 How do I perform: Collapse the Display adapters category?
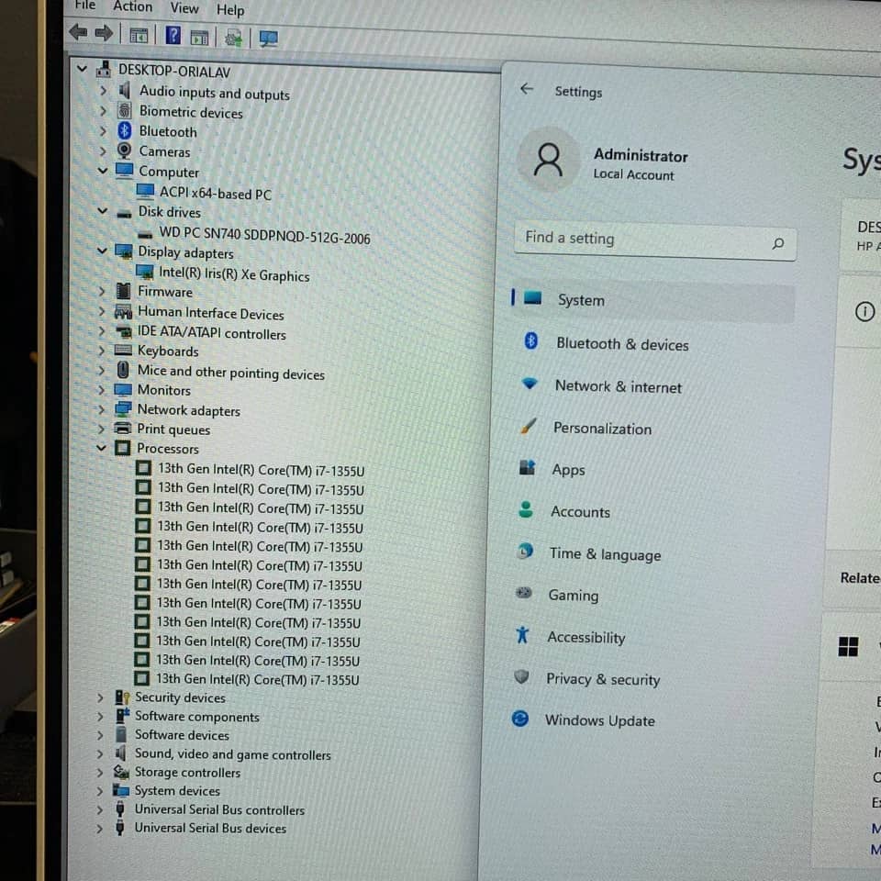pos(102,251)
